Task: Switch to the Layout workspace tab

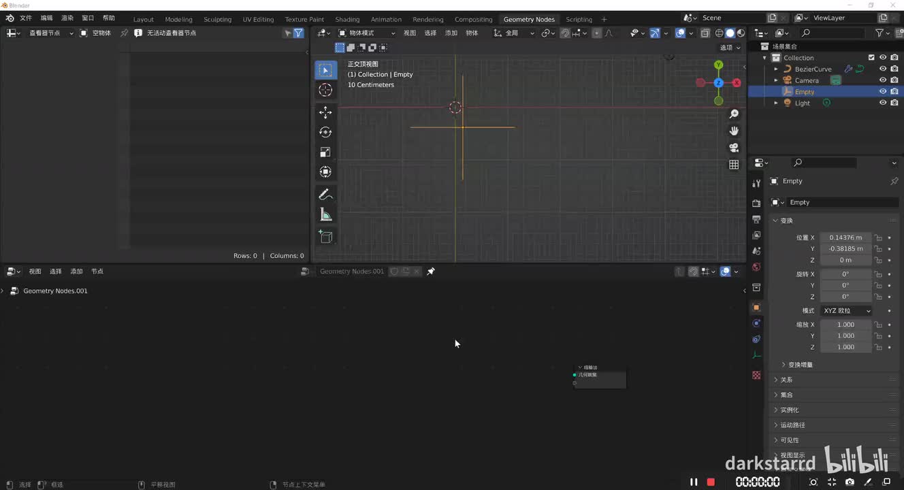Action: click(143, 19)
